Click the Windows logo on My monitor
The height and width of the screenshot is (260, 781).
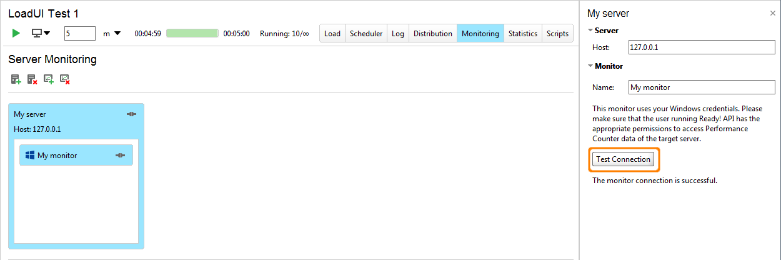pos(29,155)
